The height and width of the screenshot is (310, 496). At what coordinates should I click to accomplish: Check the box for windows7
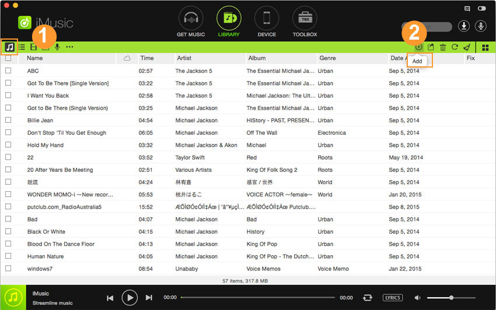[8, 268]
